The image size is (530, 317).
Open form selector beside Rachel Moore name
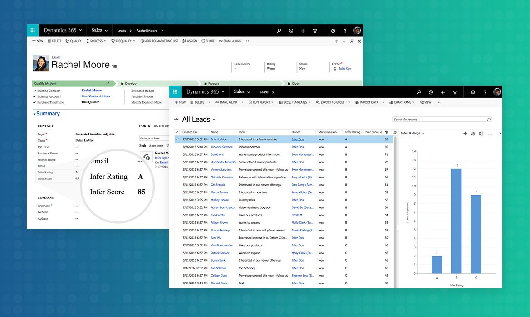click(115, 66)
